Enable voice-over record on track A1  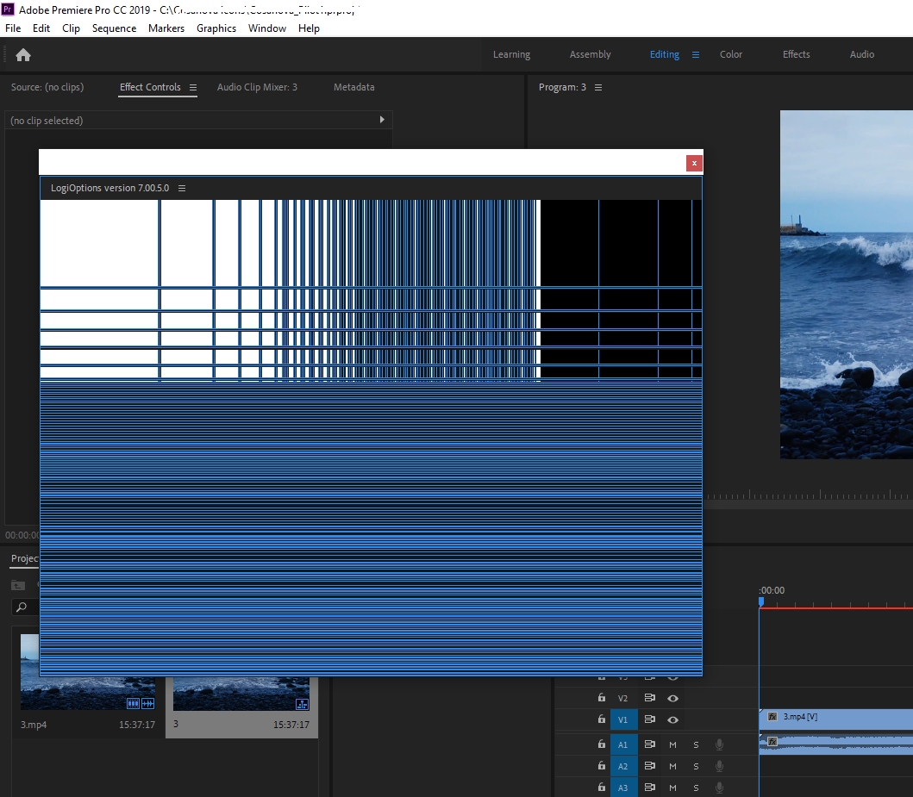point(719,744)
